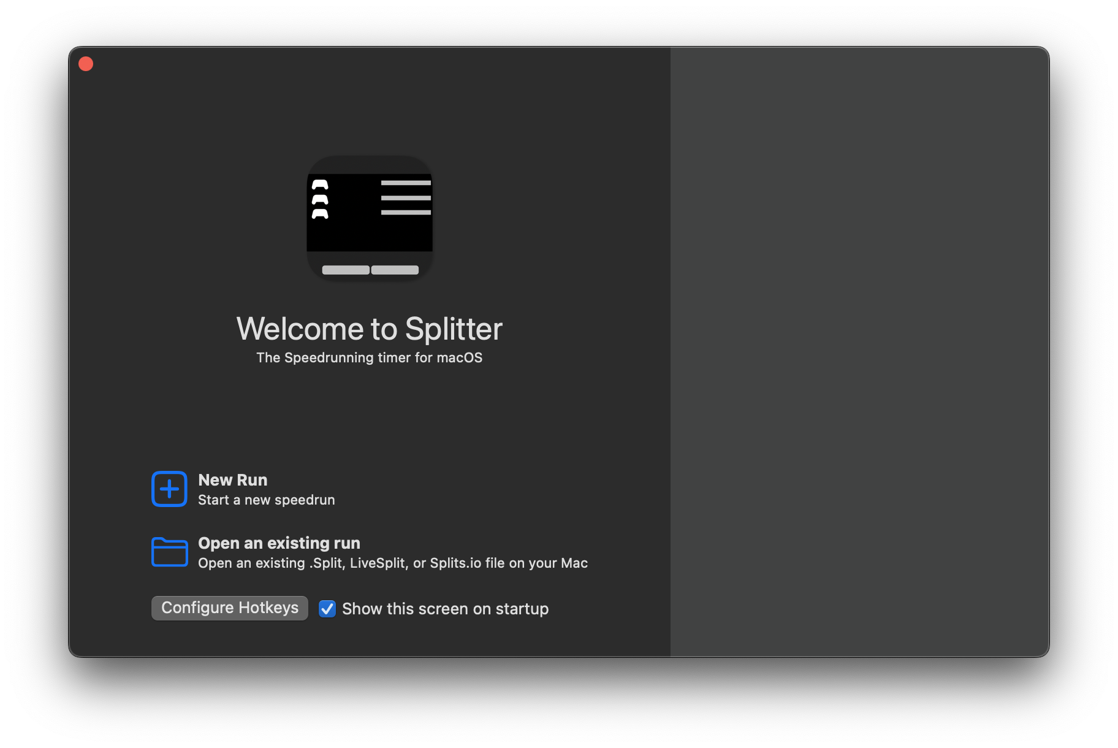Viewport: 1118px width, 748px height.
Task: Open the Configure Hotkeys dialog
Action: [x=230, y=608]
